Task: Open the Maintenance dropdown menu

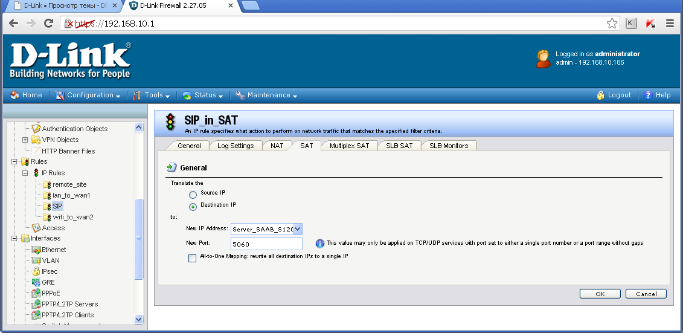Action: (x=266, y=95)
